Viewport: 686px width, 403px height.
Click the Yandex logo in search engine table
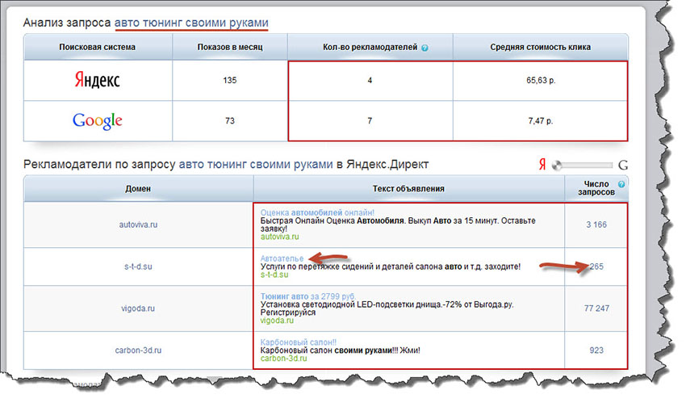pos(97,80)
